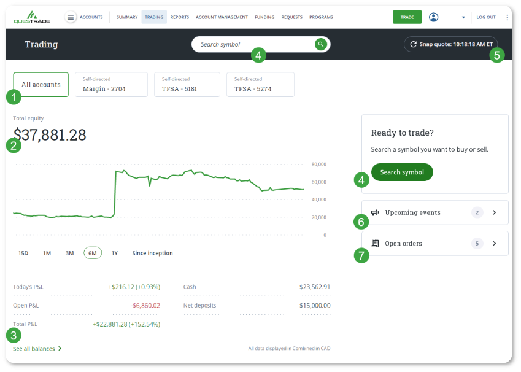Screen dimensions: 521x372
Task: Click the green Search symbol button
Action: [402, 172]
